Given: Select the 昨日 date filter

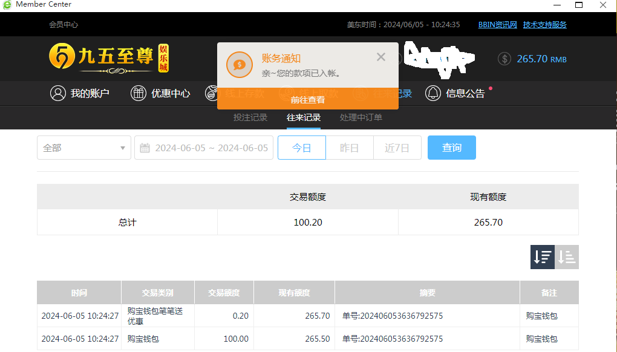Looking at the screenshot, I should [x=349, y=147].
